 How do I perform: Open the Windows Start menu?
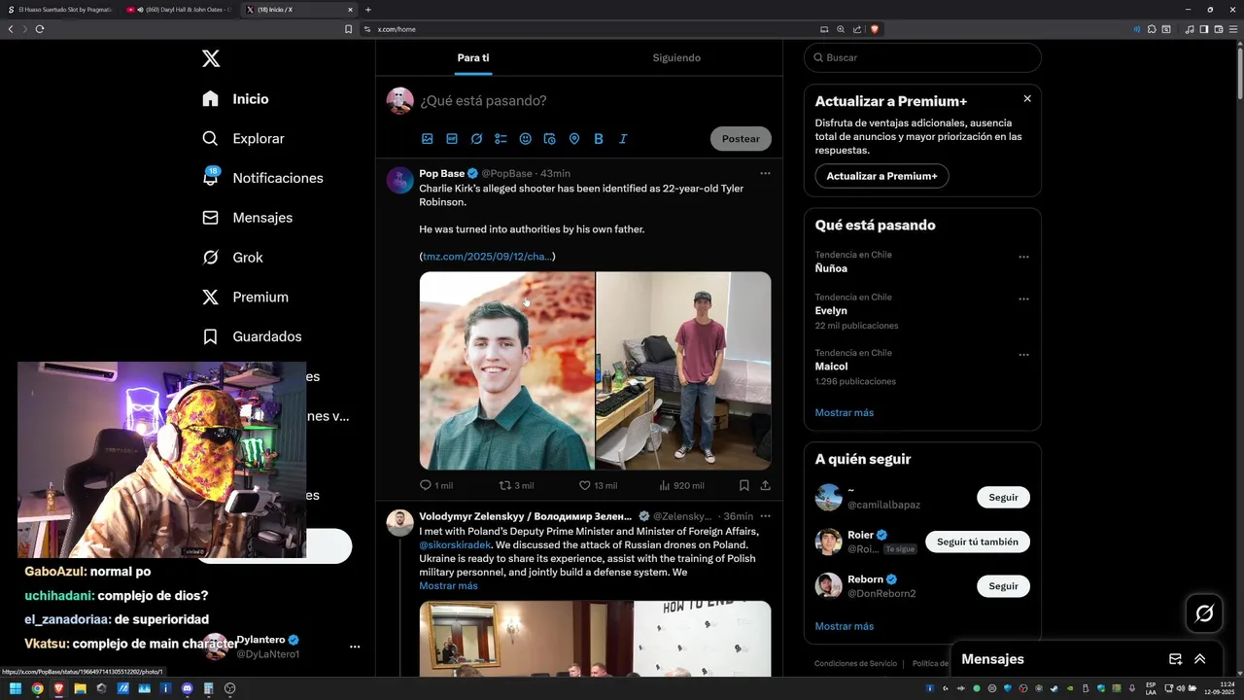[16, 688]
